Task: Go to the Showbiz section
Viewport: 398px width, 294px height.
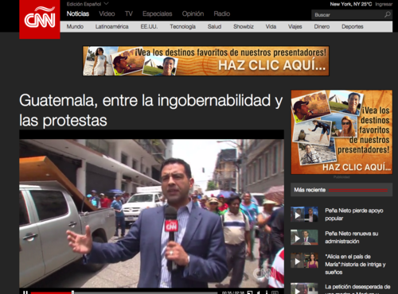Action: click(x=244, y=26)
